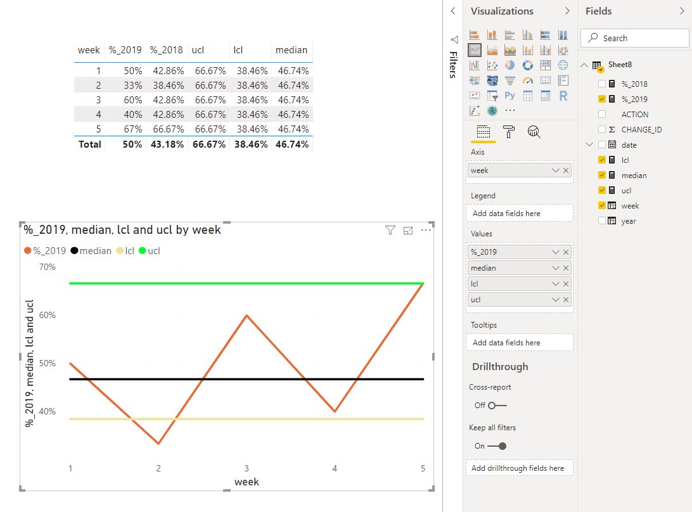This screenshot has height=512, width=692.
Task: Collapse the Visualizations pane
Action: [567, 11]
